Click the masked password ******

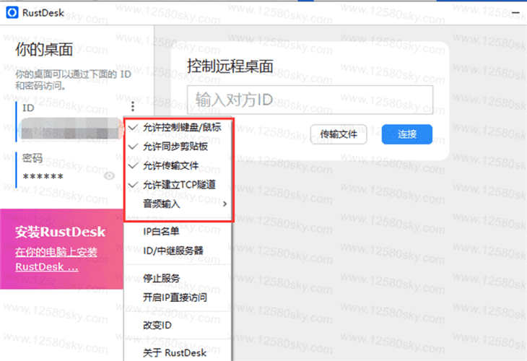43,176
